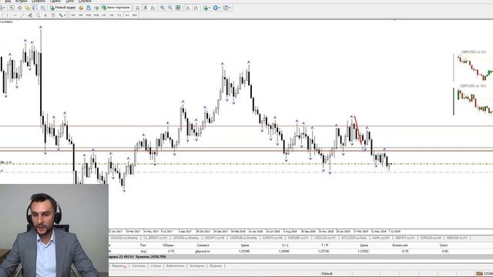Open the Terminal panel toolbar icon
493x277 pixels.
(x=43, y=8)
